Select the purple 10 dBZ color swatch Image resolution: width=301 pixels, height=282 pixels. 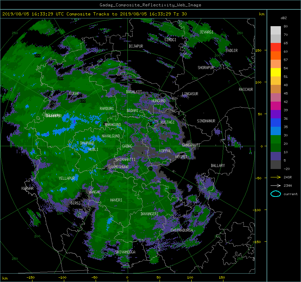(276, 156)
